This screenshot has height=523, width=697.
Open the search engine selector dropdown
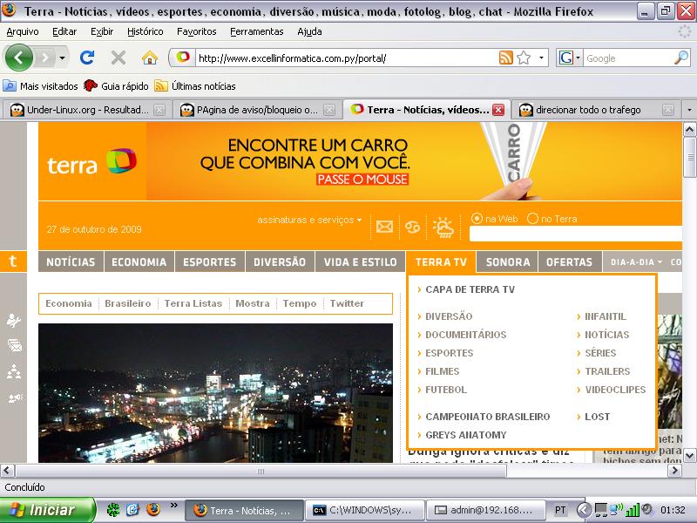(x=578, y=58)
